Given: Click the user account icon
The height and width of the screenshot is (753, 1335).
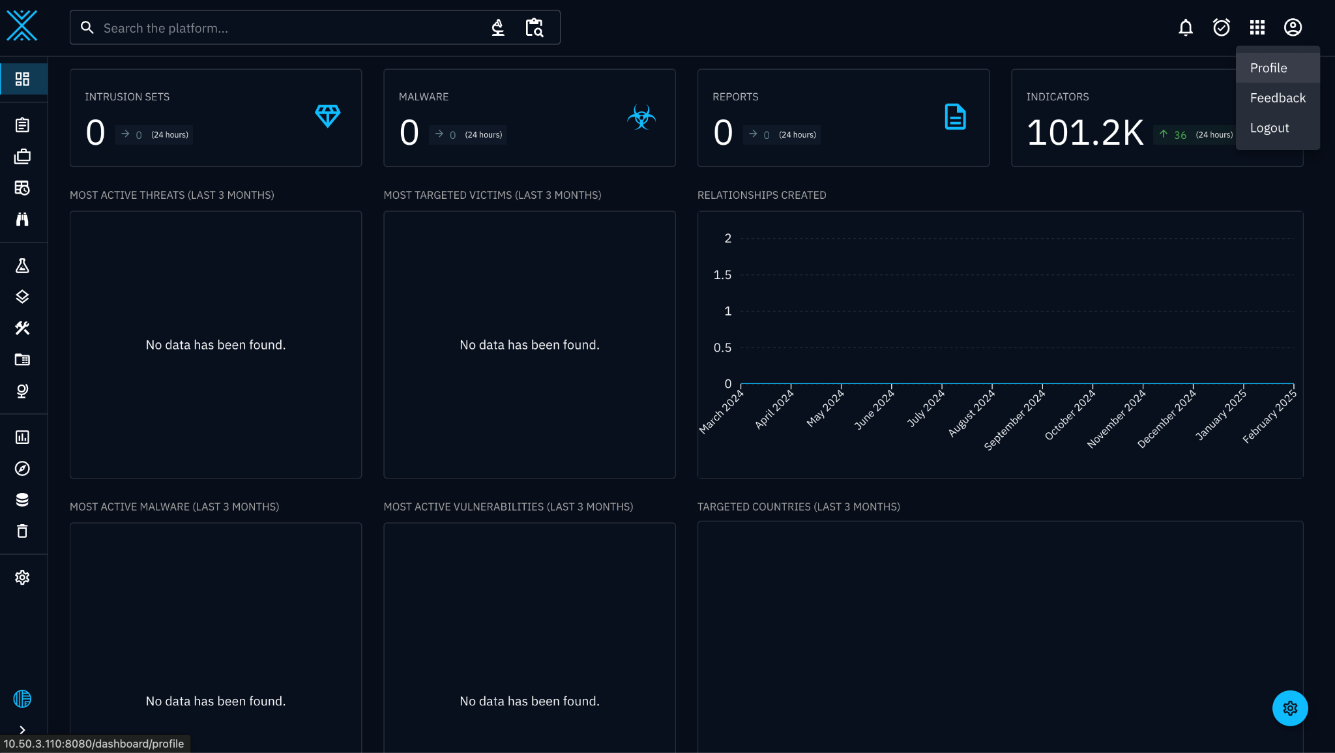Looking at the screenshot, I should 1293,27.
